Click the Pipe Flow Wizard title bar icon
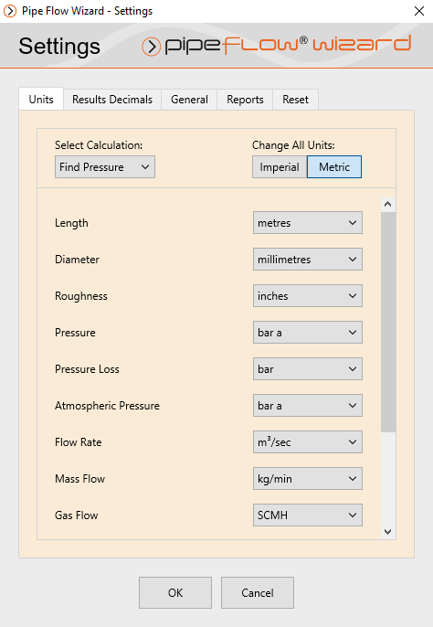The width and height of the screenshot is (433, 627). point(10,11)
